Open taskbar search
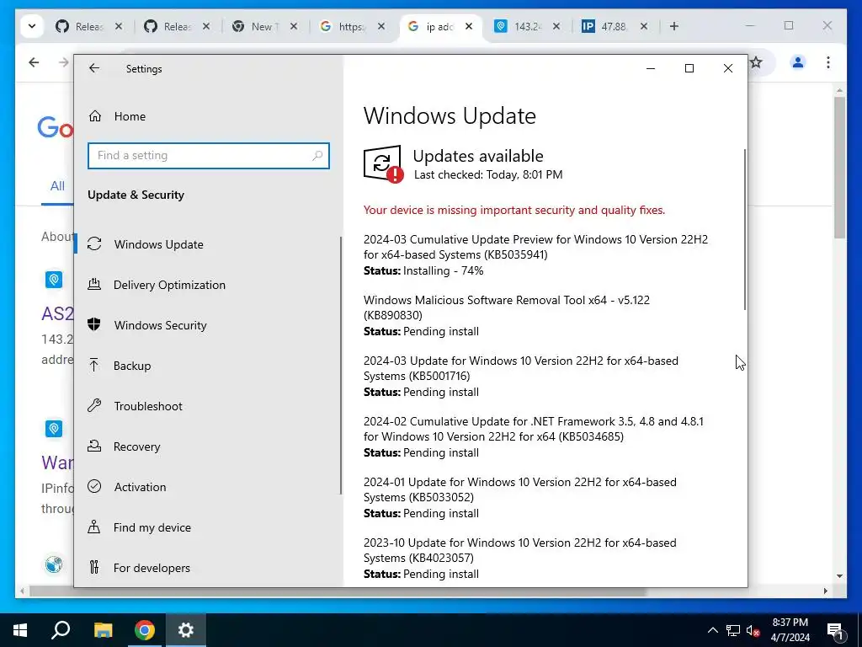The image size is (862, 647). point(61,630)
